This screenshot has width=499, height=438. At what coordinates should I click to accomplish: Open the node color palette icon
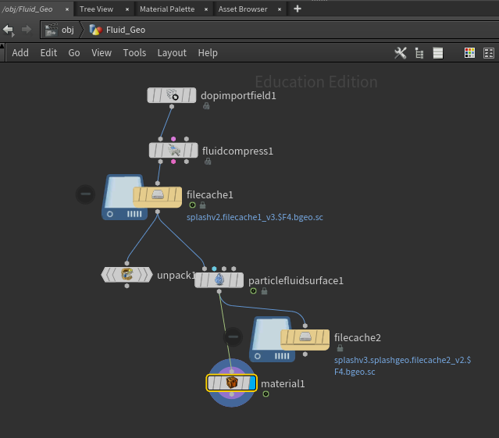[469, 53]
